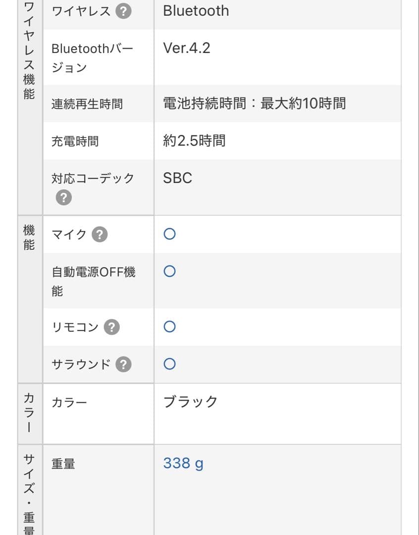Image resolution: width=419 pixels, height=535 pixels.
Task: Select the リモコン circle mark
Action: coord(170,326)
